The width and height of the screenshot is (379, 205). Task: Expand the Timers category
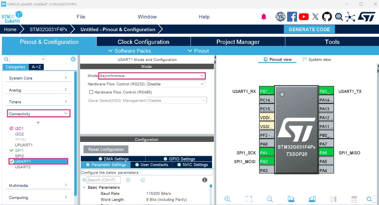[x=38, y=102]
